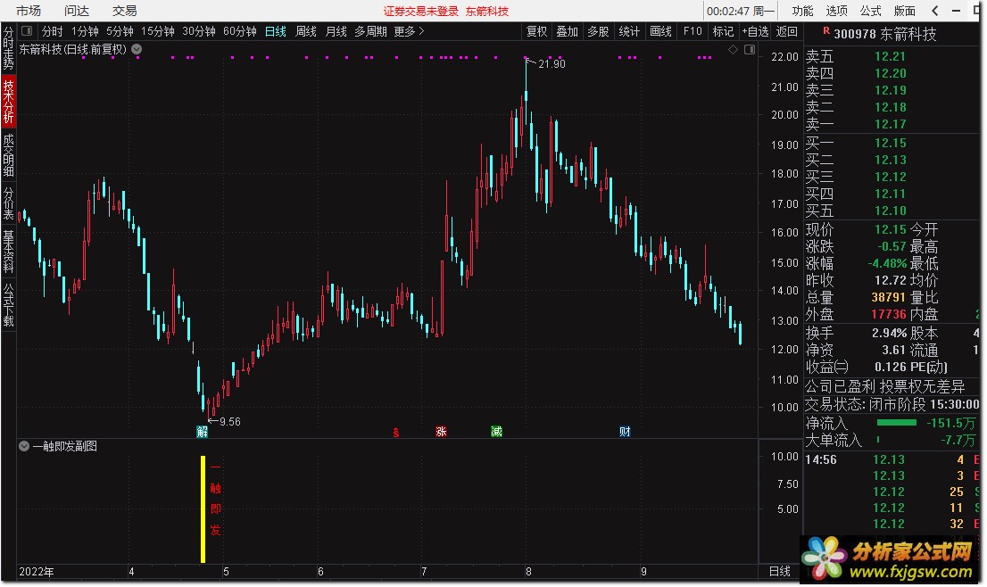Click the 买一 price 12.15
The width and height of the screenshot is (987, 587).
890,143
